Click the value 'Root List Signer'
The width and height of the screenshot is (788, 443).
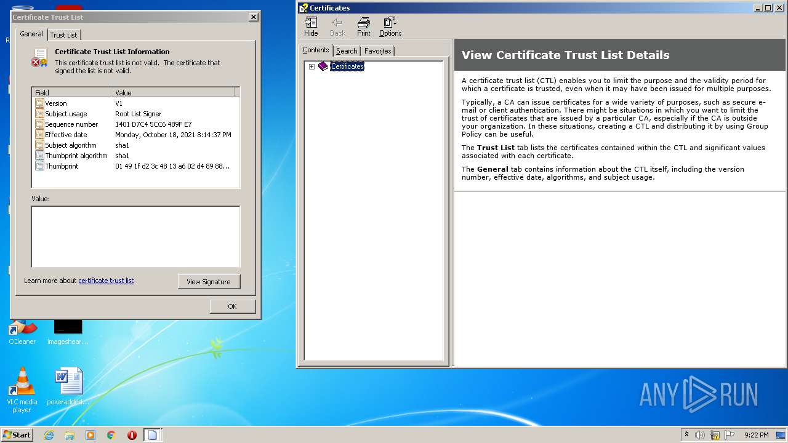139,114
